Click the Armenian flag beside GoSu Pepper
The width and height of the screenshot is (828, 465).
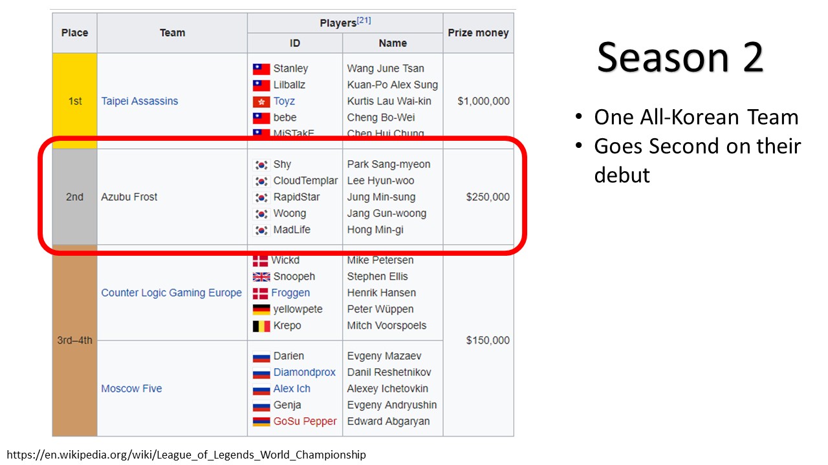[x=261, y=422]
